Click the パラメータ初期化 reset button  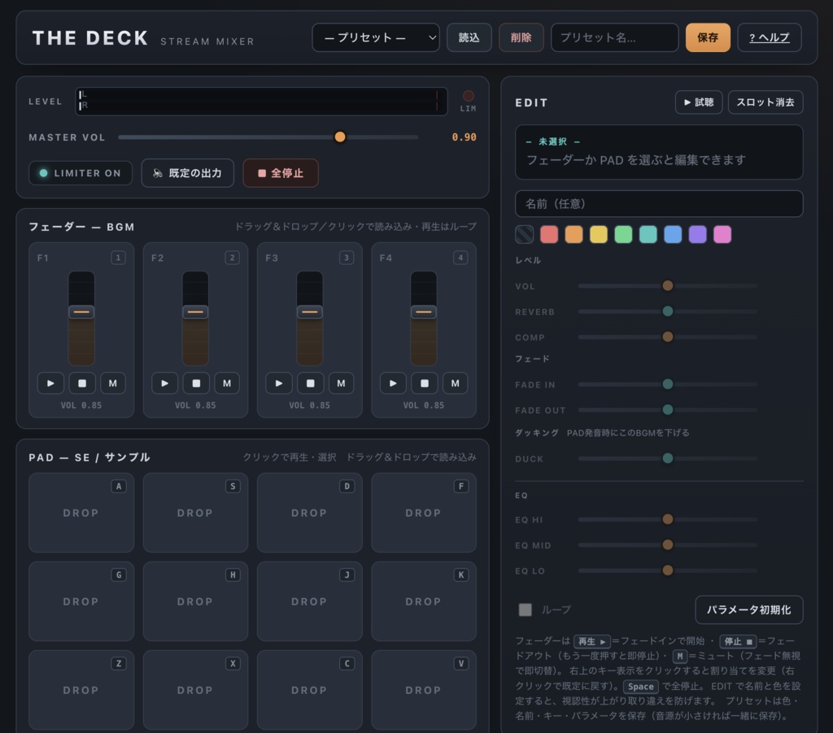(749, 609)
